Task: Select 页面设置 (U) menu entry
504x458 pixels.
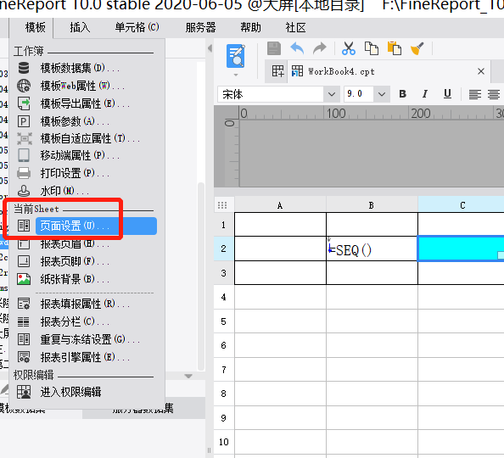Action: pyautogui.click(x=96, y=226)
